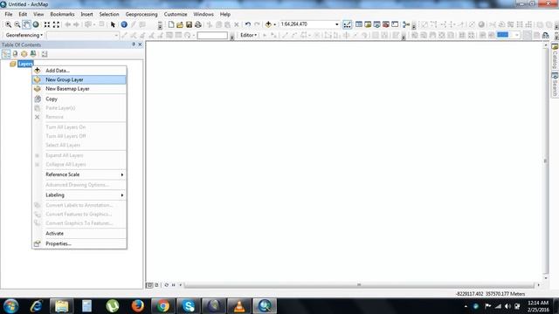
Task: Open the Search side tab
Action: click(x=555, y=85)
